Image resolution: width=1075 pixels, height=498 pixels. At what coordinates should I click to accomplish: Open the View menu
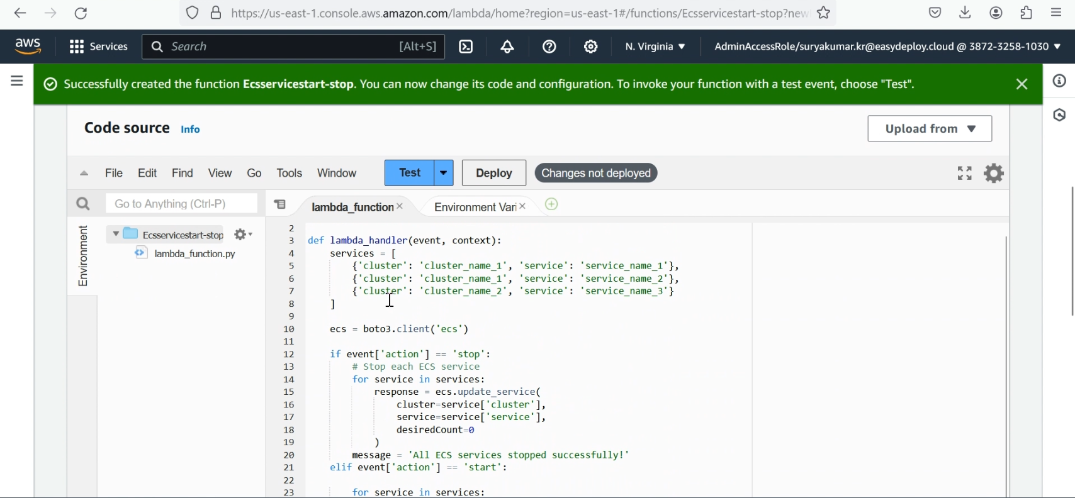(220, 174)
